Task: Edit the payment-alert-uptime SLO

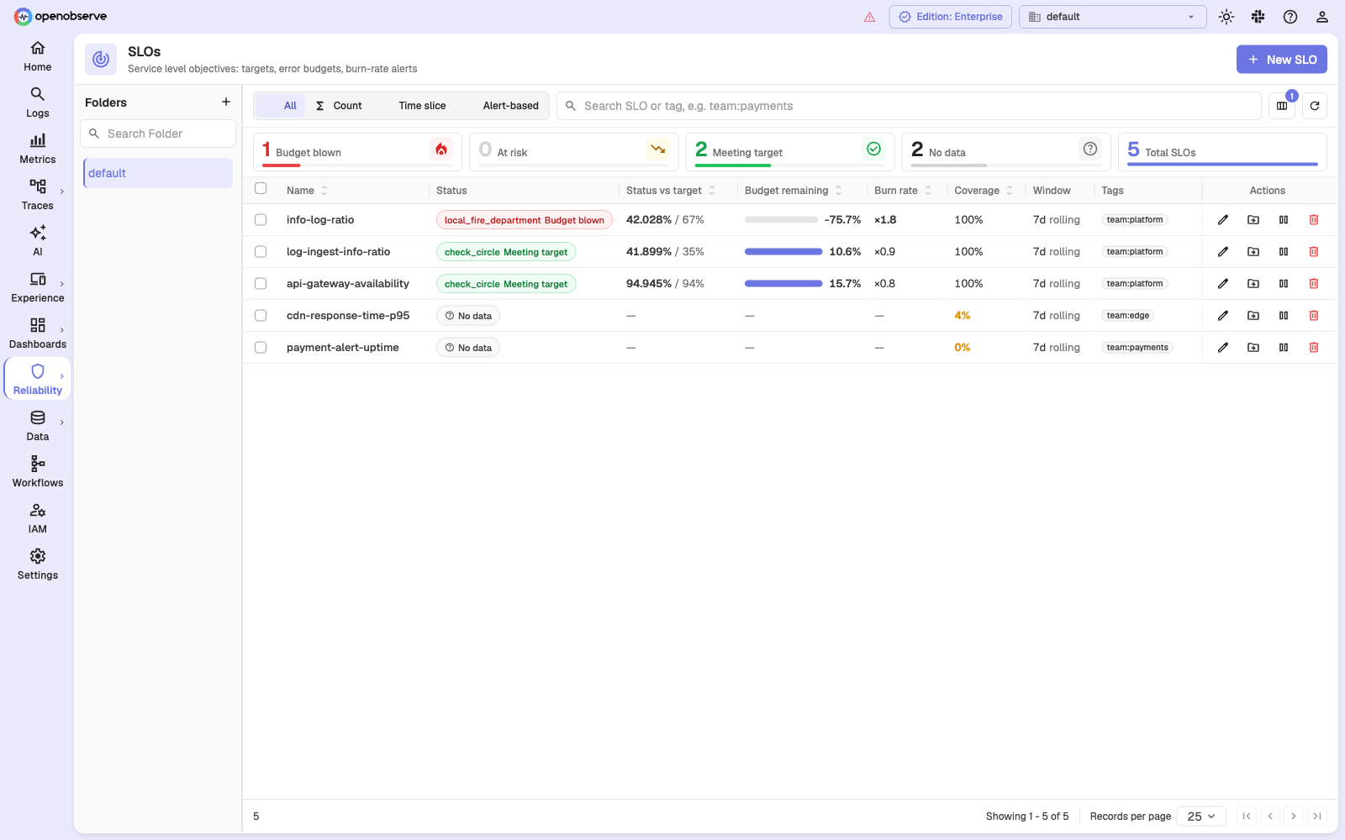Action: [1223, 348]
